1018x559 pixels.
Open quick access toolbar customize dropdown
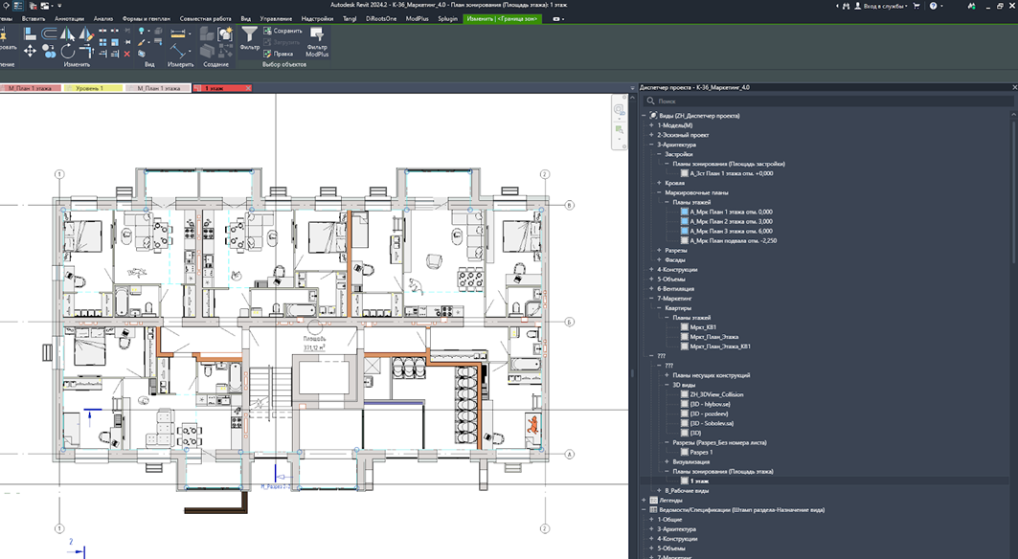[59, 6]
